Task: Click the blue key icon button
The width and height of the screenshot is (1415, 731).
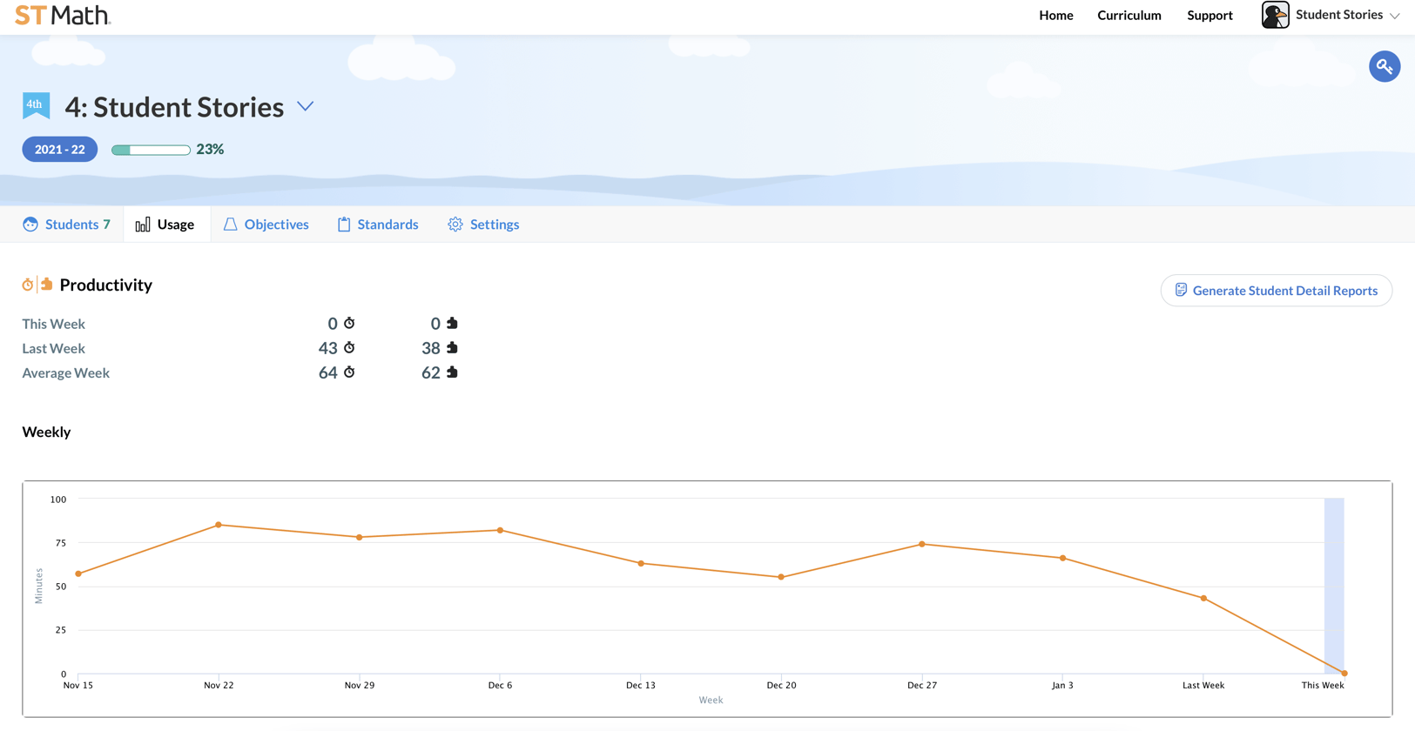Action: coord(1384,66)
